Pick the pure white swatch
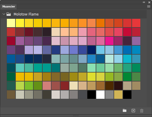 [x=100, y=95]
